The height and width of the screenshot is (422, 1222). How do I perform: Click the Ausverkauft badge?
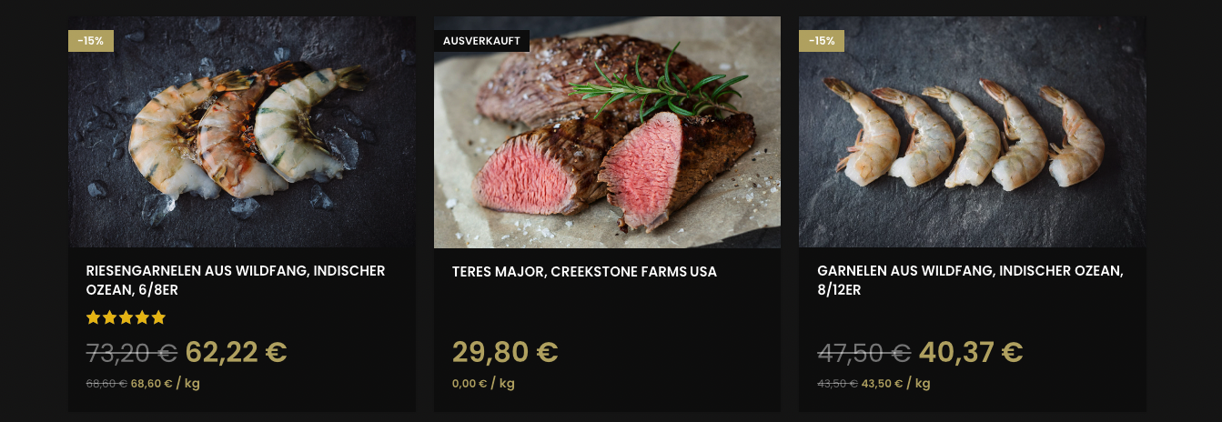coord(481,41)
